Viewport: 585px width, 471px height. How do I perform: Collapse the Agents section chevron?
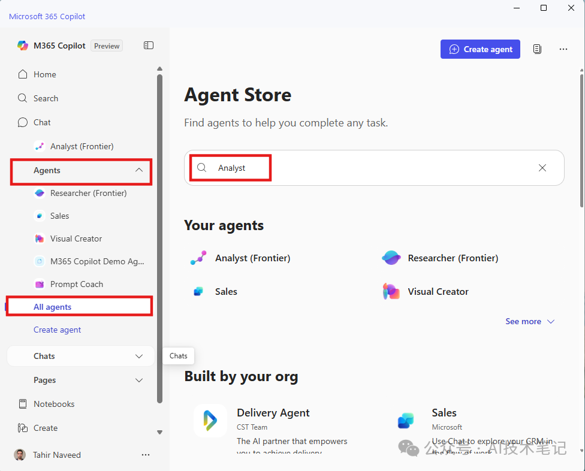click(x=139, y=170)
